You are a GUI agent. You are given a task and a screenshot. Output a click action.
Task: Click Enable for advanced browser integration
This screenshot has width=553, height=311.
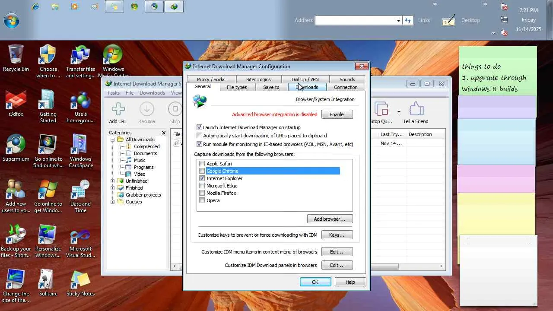[337, 114]
